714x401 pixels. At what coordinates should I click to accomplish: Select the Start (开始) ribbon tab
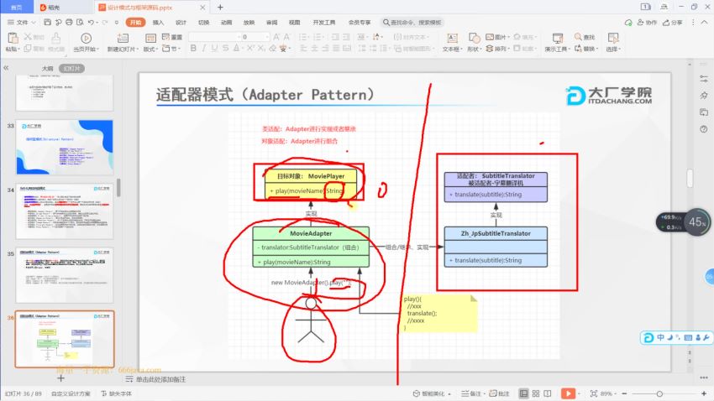point(136,23)
